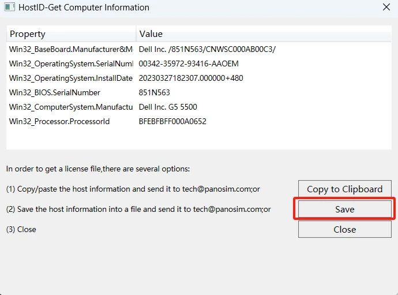Select the Win32_OperatingSystem.SerialNumber property cell
Image resolution: width=398 pixels, height=295 pixels.
pos(70,64)
